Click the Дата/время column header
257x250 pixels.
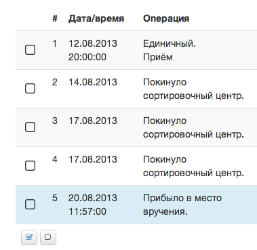(96, 18)
